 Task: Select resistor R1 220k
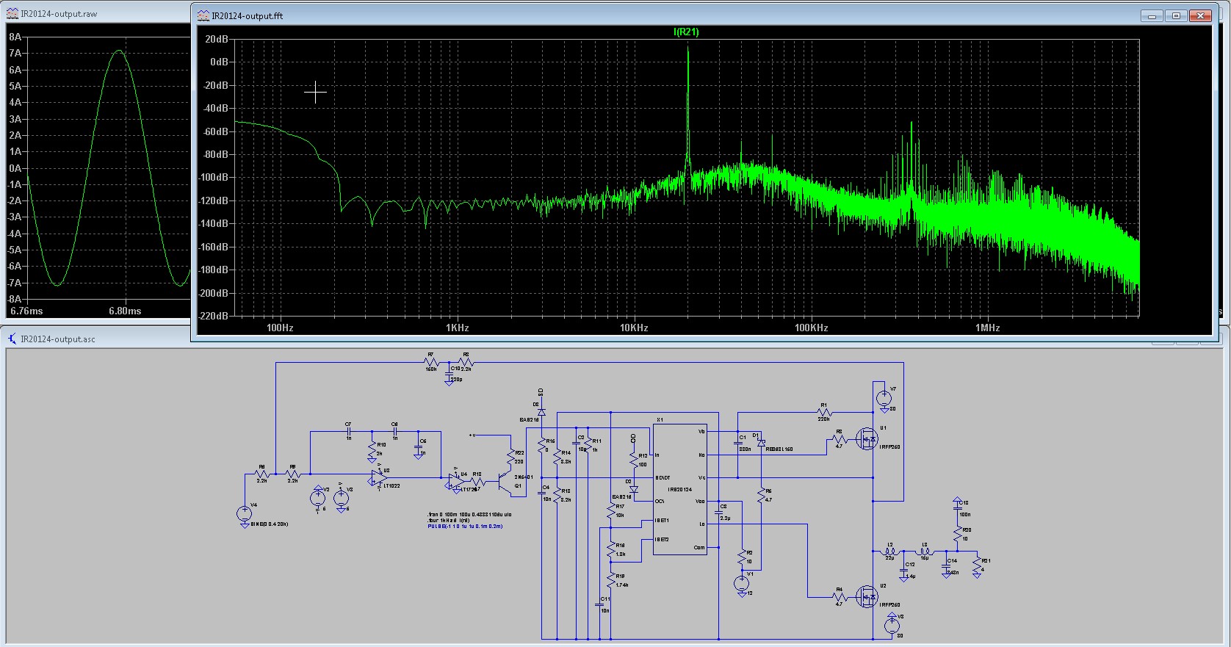(x=823, y=411)
